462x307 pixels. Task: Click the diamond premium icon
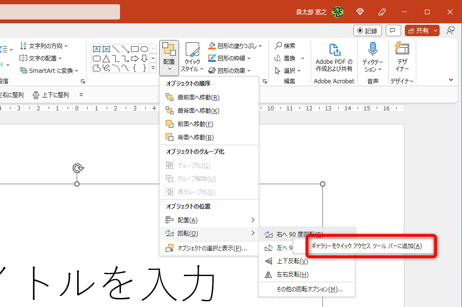[x=360, y=12]
